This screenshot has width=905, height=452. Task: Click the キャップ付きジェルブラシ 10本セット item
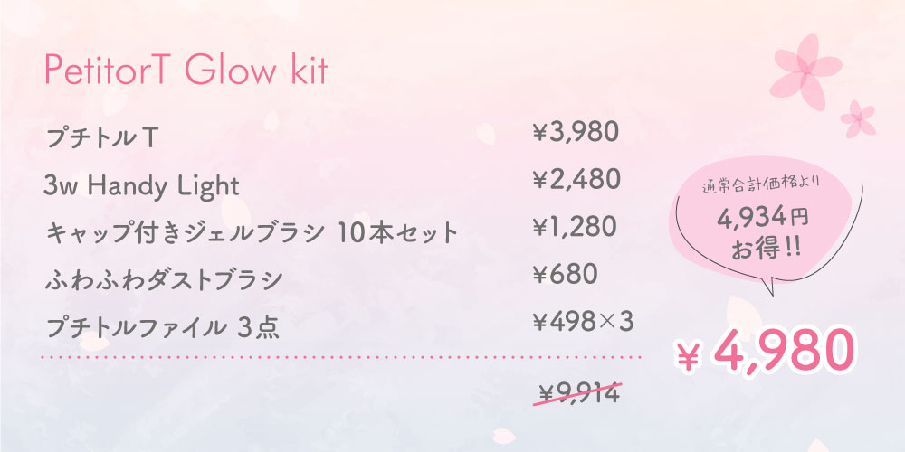pos(252,233)
